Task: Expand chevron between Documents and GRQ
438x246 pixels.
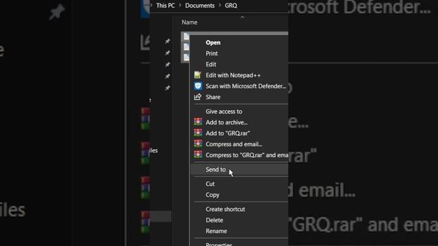Action: (220, 5)
